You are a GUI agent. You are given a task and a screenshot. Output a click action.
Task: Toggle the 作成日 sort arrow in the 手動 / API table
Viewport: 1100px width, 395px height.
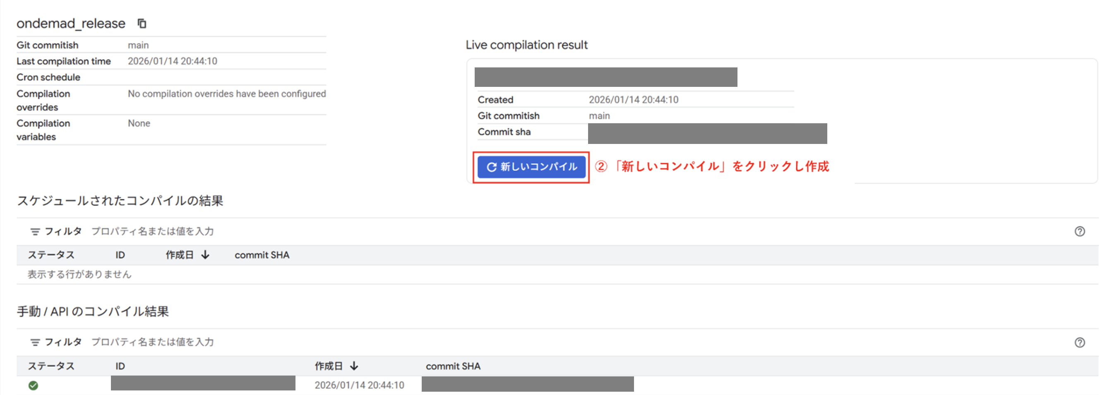pyautogui.click(x=354, y=366)
